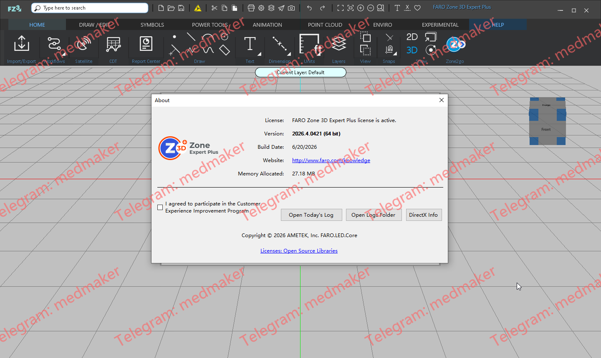Viewport: 601px width, 358px height.
Task: Zoom out with the minus magnifier icon
Action: coord(371,8)
